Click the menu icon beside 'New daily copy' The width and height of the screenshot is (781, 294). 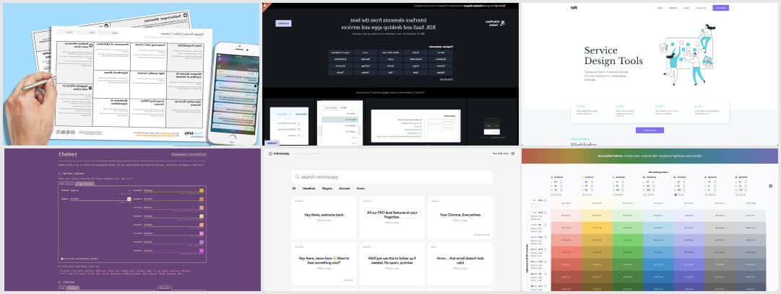(x=514, y=153)
